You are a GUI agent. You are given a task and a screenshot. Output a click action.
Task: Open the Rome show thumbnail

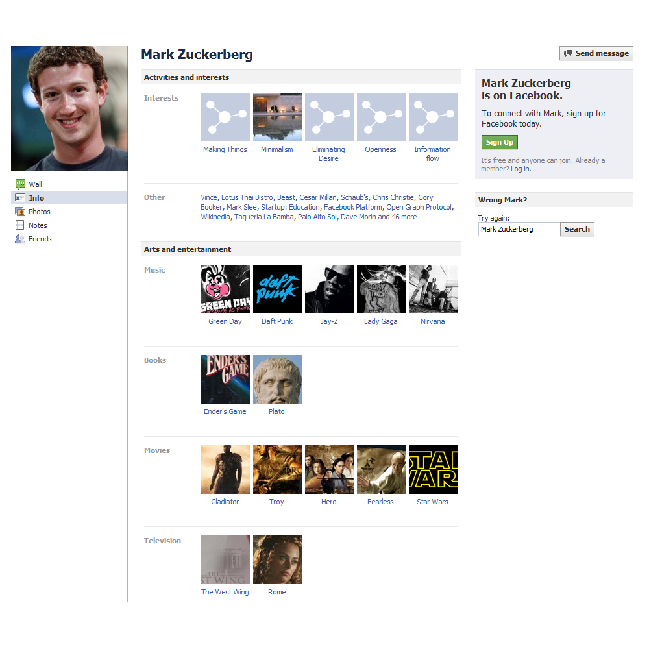pos(277,560)
